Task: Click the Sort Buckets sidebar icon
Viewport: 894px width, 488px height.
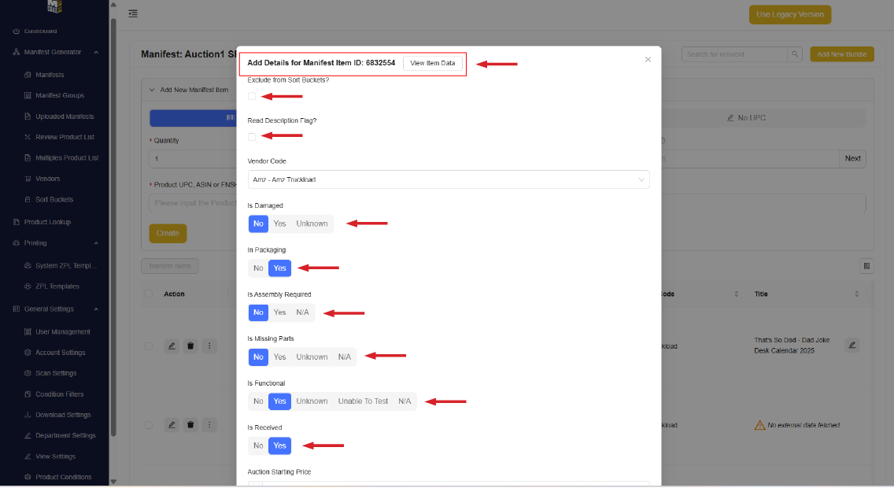Action: (x=28, y=200)
